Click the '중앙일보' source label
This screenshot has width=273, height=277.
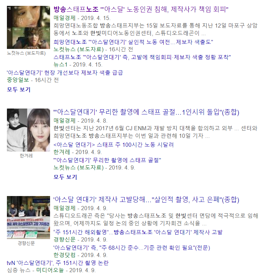(x=18, y=80)
